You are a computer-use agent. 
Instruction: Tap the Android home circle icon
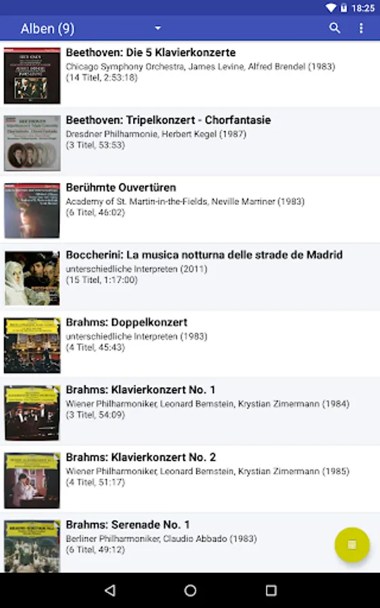(190, 590)
